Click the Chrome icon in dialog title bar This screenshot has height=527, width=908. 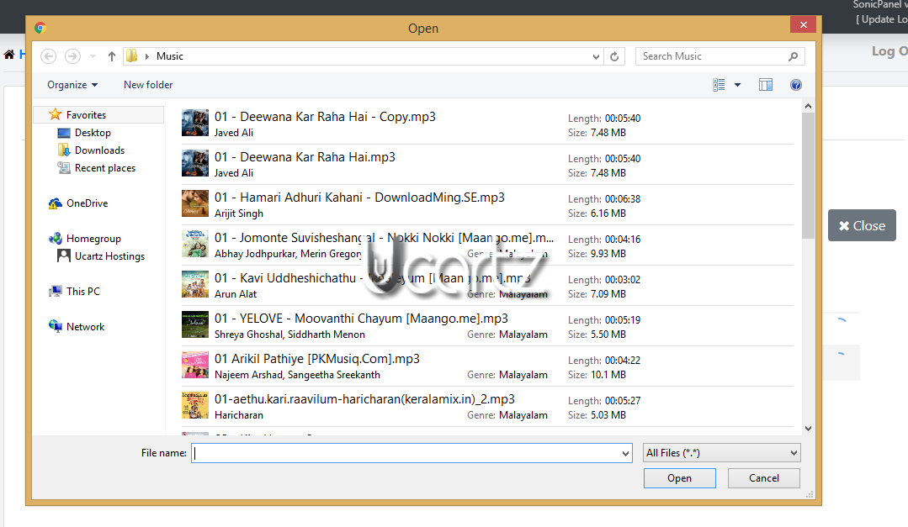pyautogui.click(x=40, y=28)
